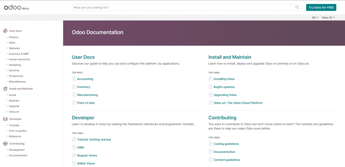Open the Contributing section heading
Screen dimensions: 345x167
click(222, 118)
